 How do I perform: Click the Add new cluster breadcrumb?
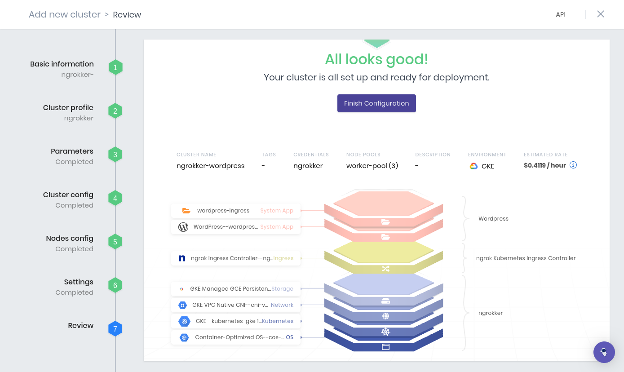[x=64, y=14]
